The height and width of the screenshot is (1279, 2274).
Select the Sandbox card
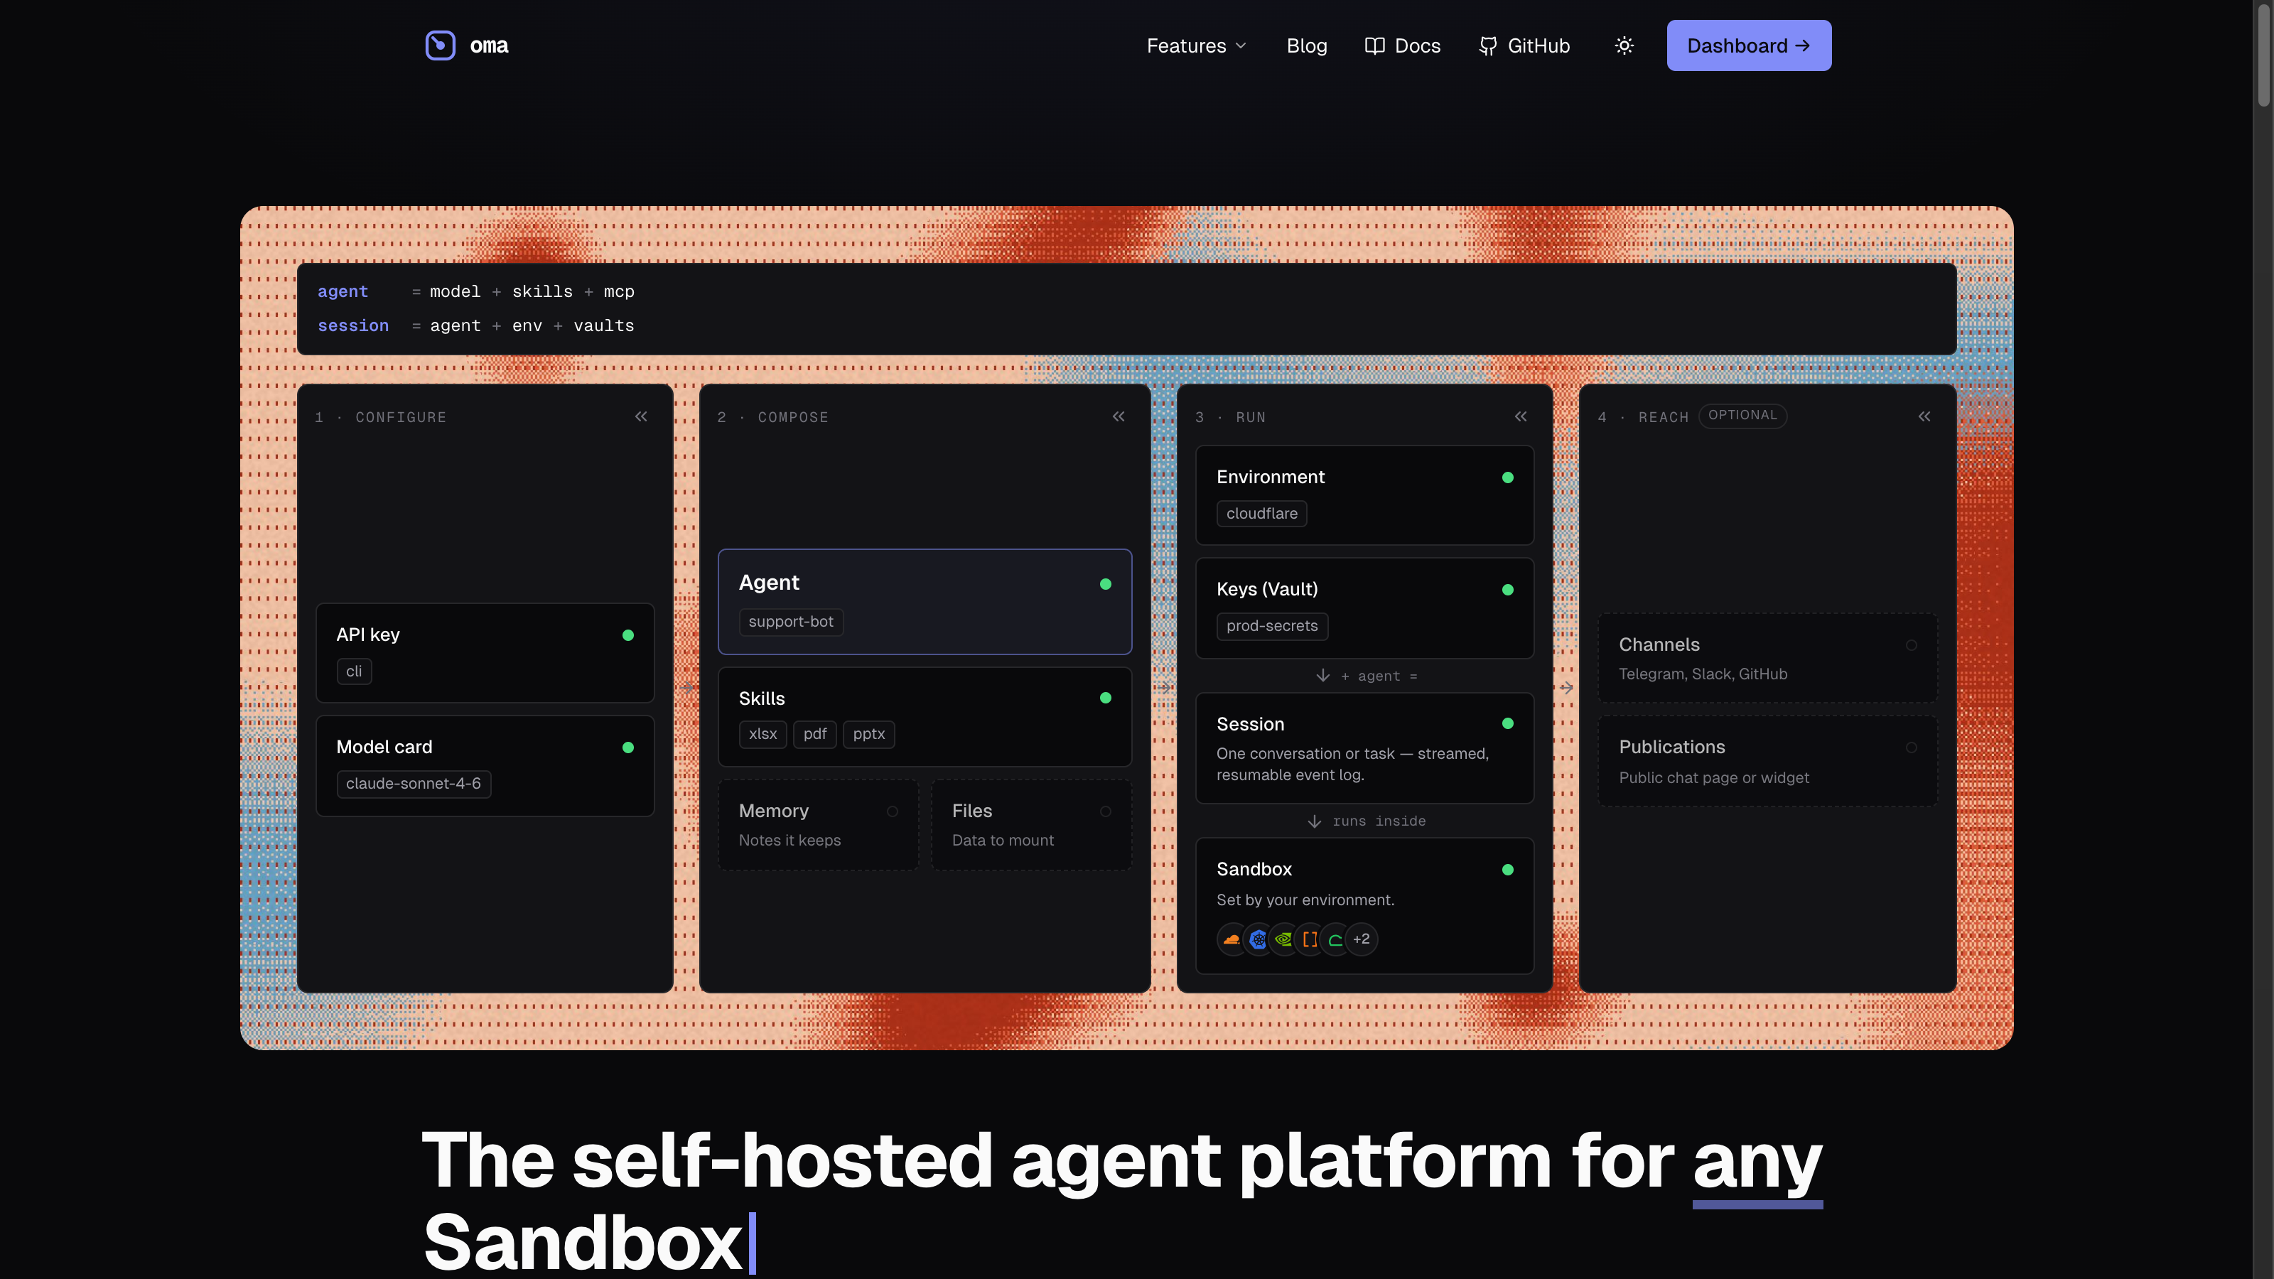tap(1364, 907)
